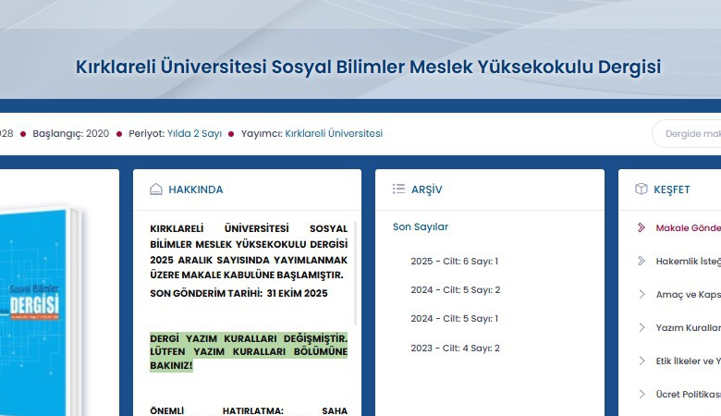Open 2024 - Cilt: 5 Sayı: 2 issue
721x416 pixels.
[455, 290]
